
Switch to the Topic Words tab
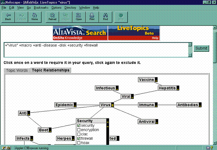(17, 70)
